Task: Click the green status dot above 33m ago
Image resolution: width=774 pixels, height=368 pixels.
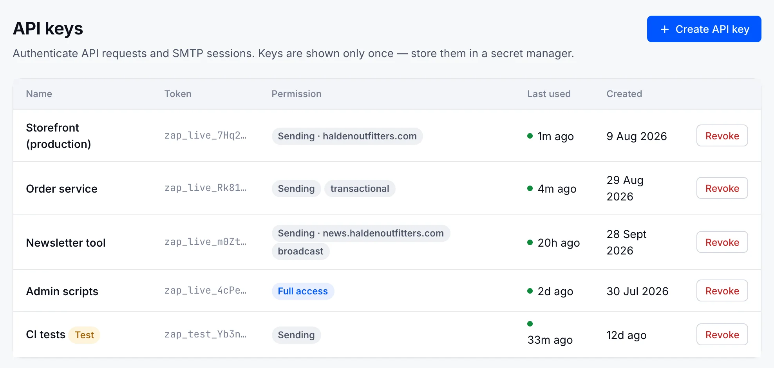Action: point(530,324)
